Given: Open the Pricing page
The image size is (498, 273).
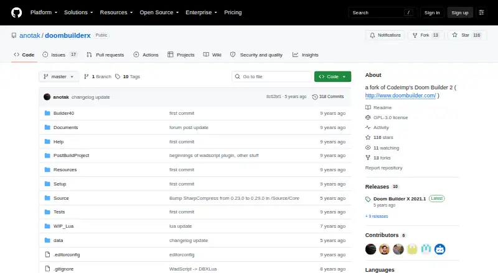Looking at the screenshot, I should 233,12.
